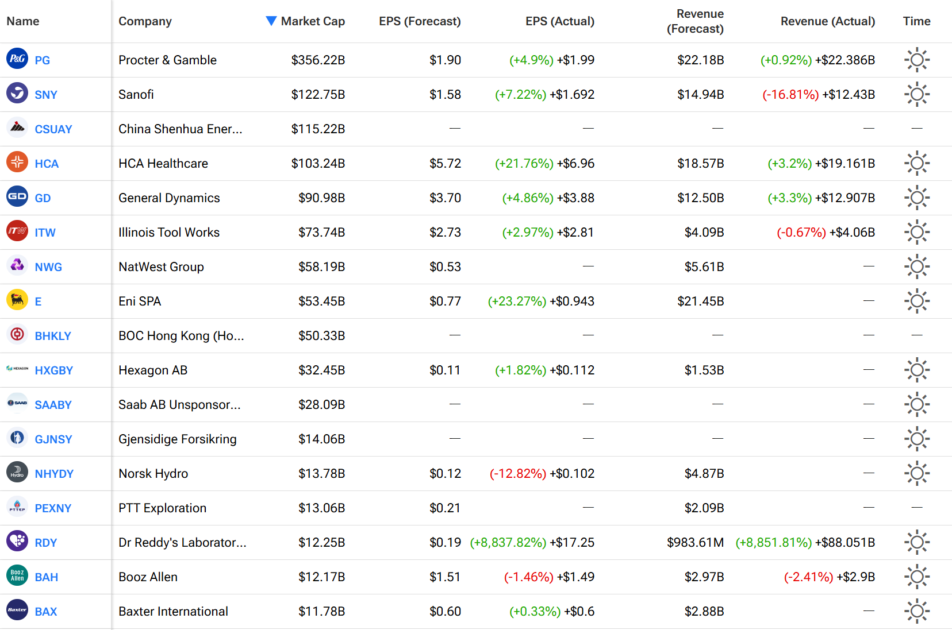Select Sanofi's (-16.81%) +$12.43B revenue cell

point(819,95)
